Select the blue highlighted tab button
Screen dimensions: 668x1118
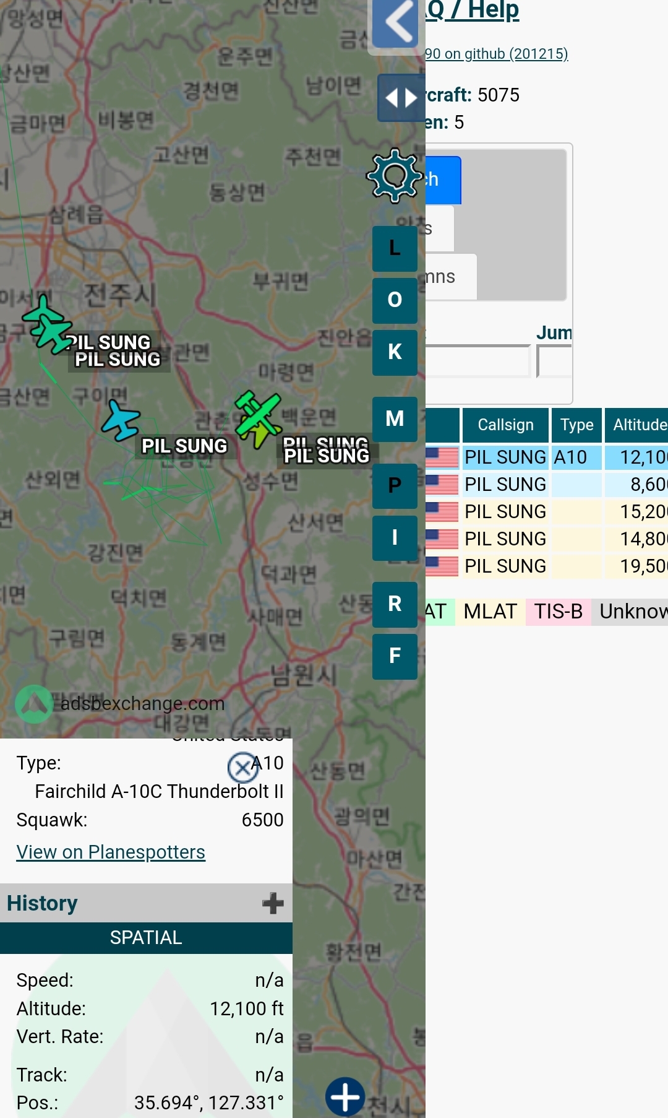point(443,180)
